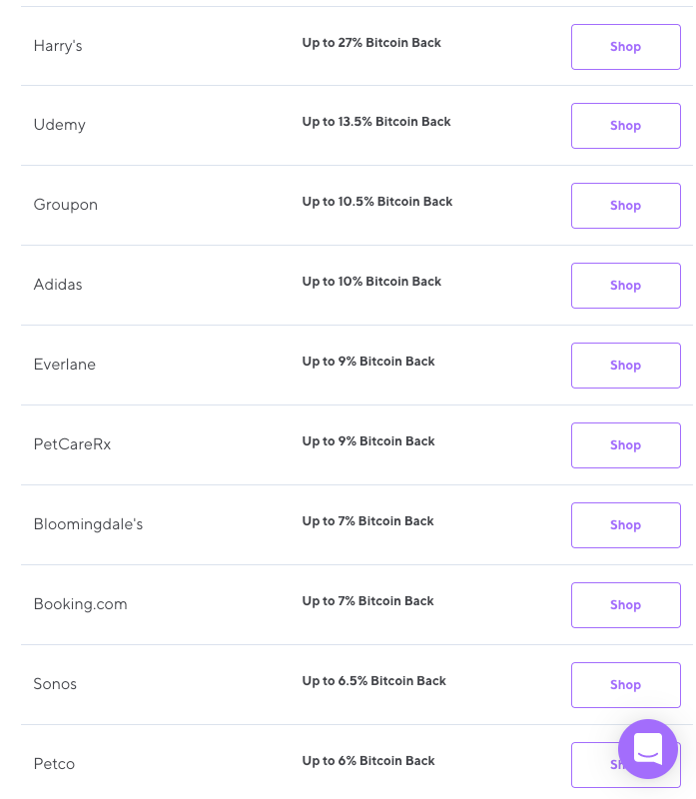This screenshot has width=696, height=799.
Task: Click the Groupon merchant name
Action: tap(65, 205)
